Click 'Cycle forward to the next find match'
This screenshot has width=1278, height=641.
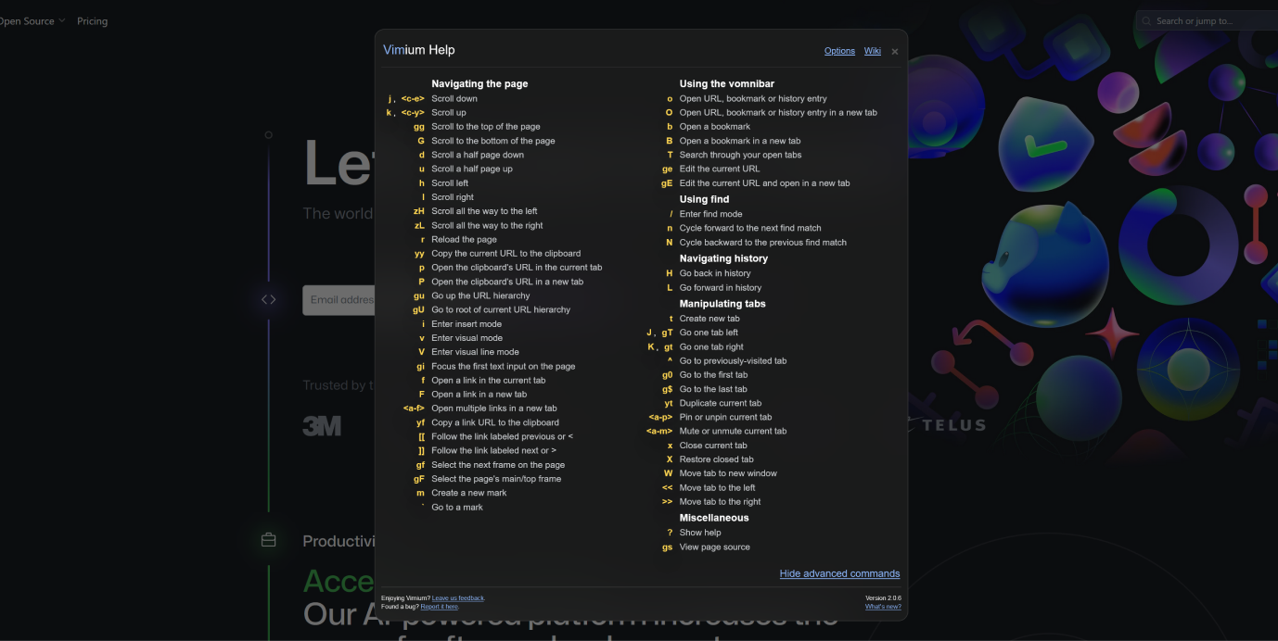[750, 228]
